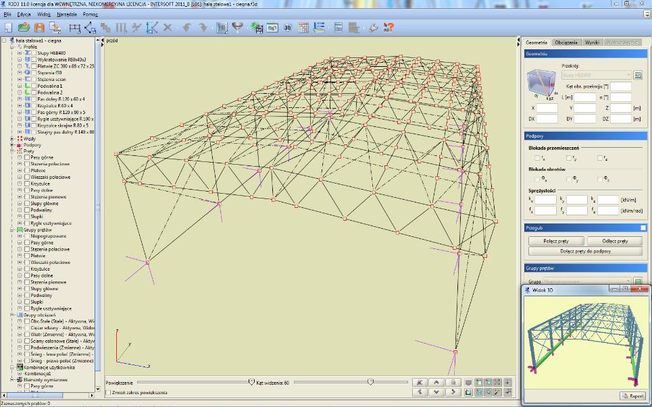Click the frame drawing tool icon

coord(75,28)
